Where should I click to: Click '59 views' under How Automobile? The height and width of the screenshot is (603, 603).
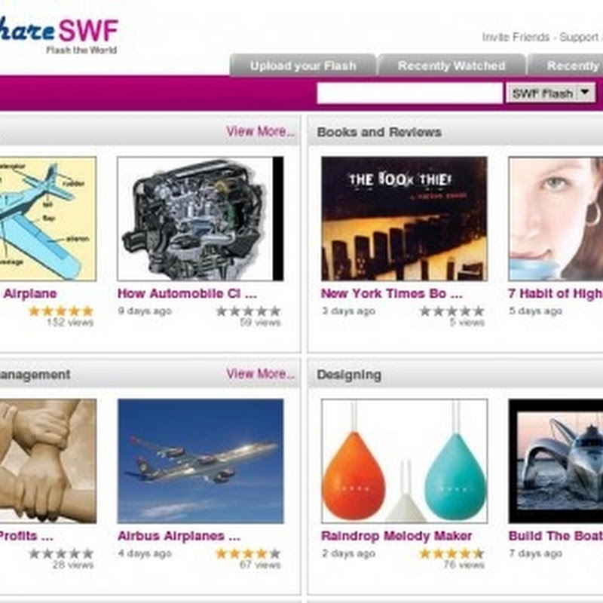(x=260, y=323)
